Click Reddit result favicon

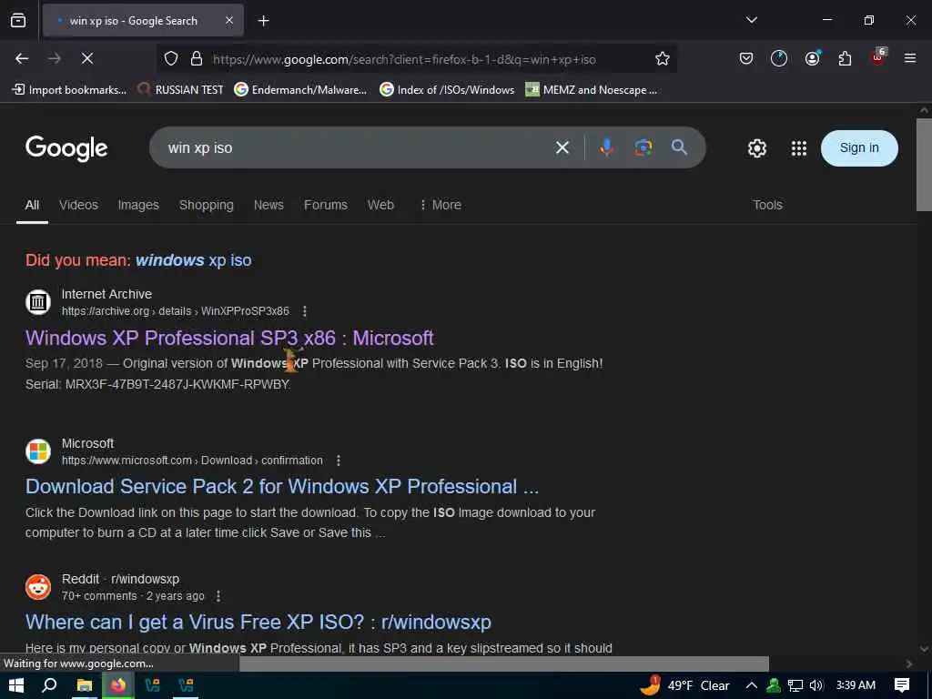pyautogui.click(x=38, y=587)
